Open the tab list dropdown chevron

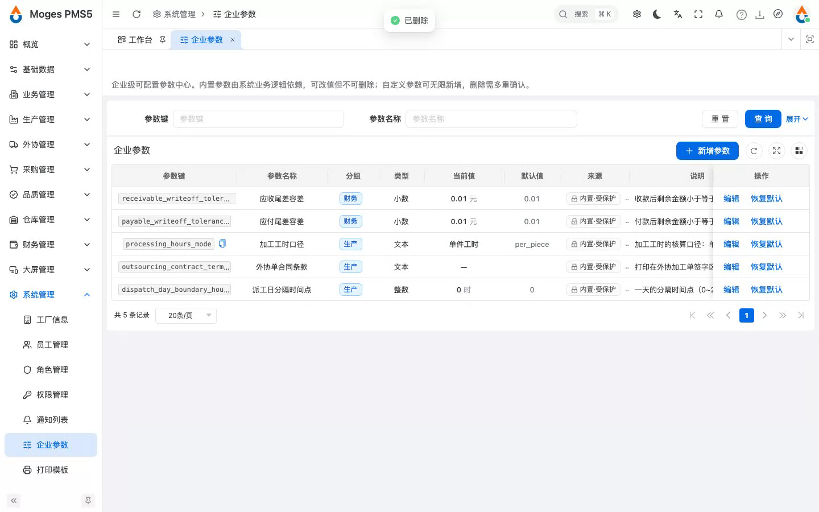tap(791, 39)
